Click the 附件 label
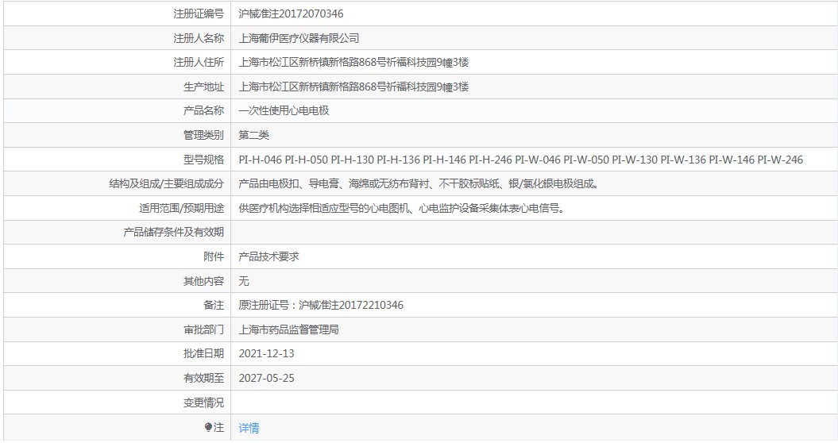Screen dimensions: 838x443 pyautogui.click(x=214, y=256)
